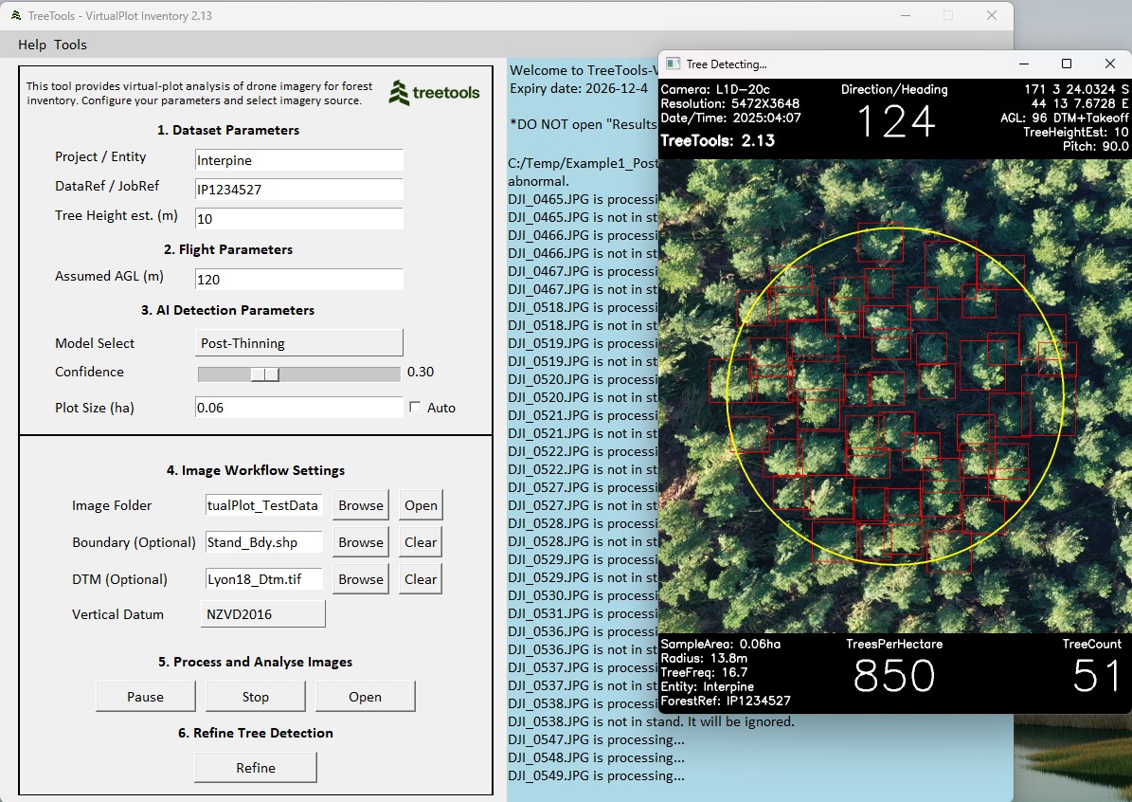Click the TreeTools app icon in title bar

point(16,16)
